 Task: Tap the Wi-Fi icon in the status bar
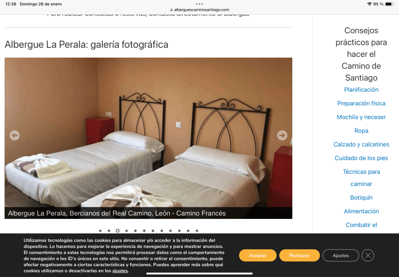[x=369, y=4]
